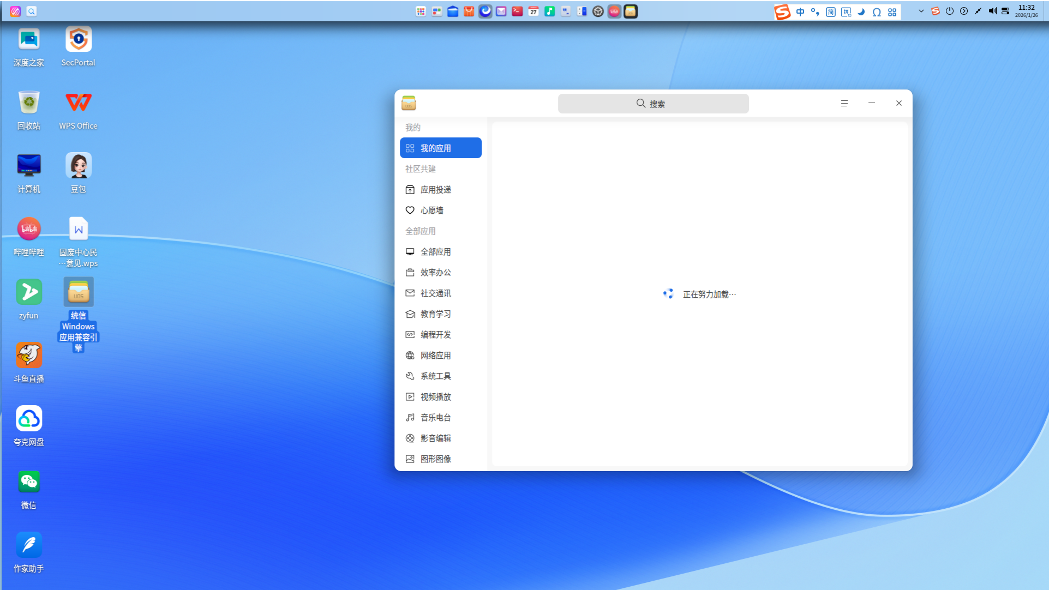Click the 搜索 search field
Image resolution: width=1049 pixels, height=590 pixels.
pyautogui.click(x=653, y=104)
